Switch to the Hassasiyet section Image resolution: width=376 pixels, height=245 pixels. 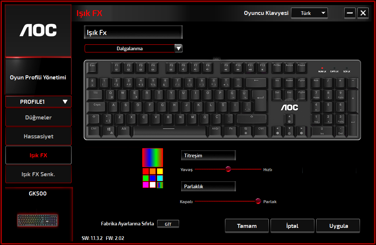(38, 137)
